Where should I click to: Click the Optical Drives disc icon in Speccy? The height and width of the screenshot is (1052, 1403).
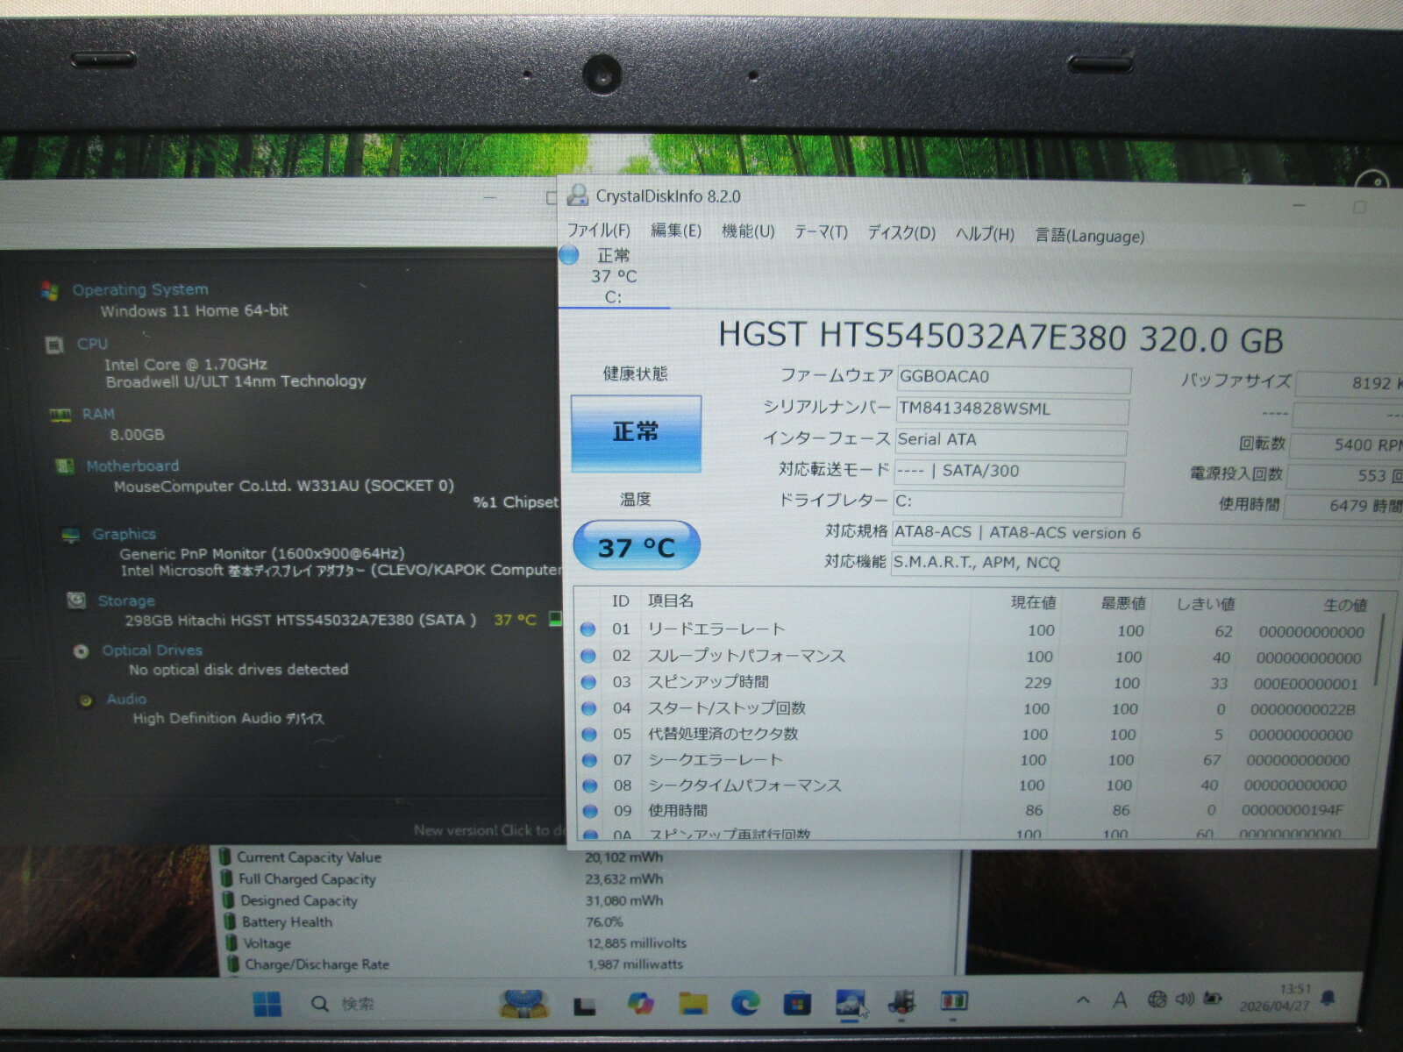pyautogui.click(x=82, y=651)
